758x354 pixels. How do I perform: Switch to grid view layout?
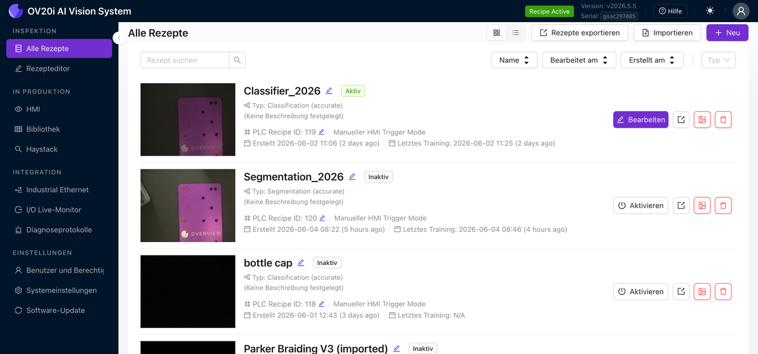(496, 33)
